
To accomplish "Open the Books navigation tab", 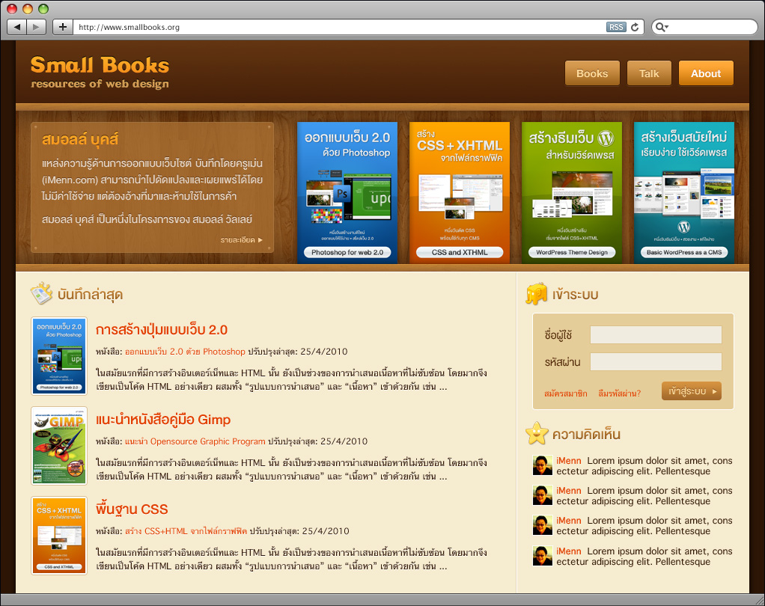I will [591, 73].
